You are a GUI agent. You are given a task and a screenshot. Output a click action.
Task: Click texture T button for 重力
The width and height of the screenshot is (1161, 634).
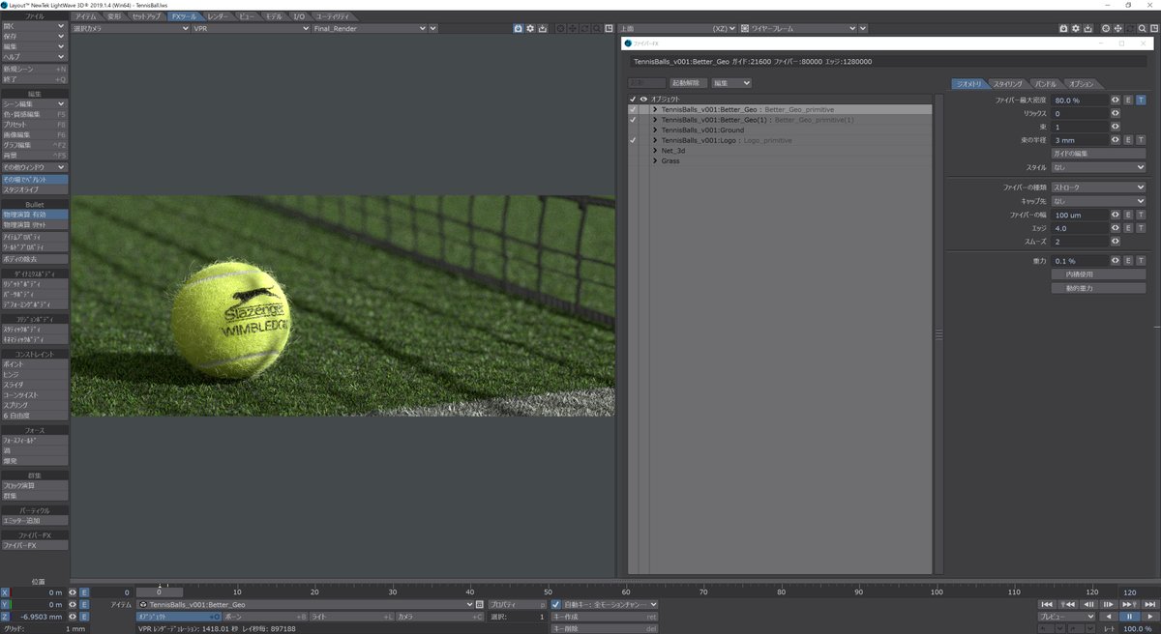pos(1141,261)
